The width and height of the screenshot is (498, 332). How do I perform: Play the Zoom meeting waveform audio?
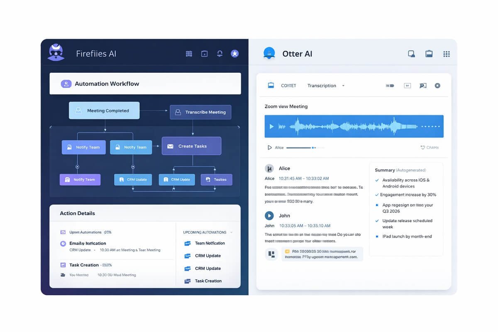(x=272, y=127)
